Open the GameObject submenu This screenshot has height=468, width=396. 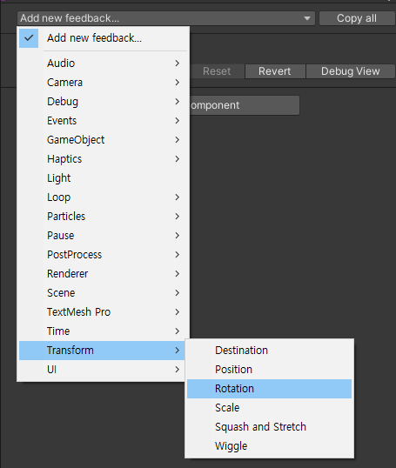pos(103,140)
